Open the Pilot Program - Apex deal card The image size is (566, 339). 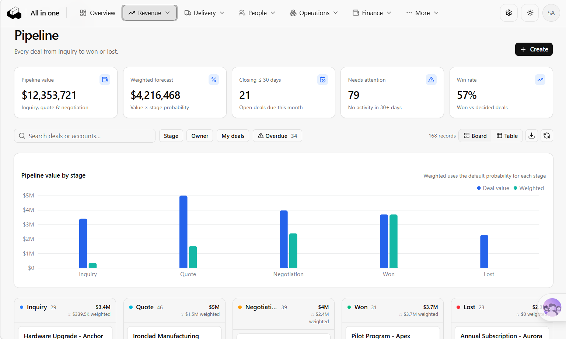[393, 332]
